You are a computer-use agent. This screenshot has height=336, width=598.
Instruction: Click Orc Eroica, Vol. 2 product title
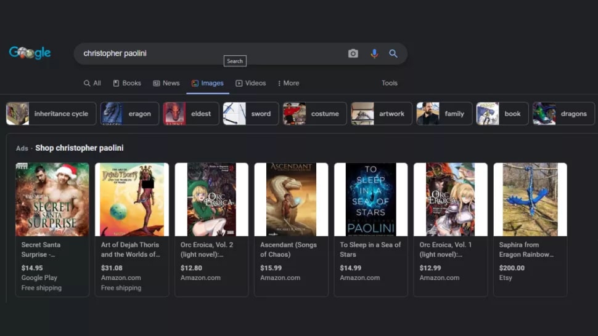(x=207, y=250)
